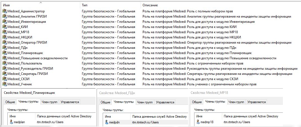Click the group icon beside Medoed_Администратор
This screenshot has height=127, width=301.
point(5,11)
